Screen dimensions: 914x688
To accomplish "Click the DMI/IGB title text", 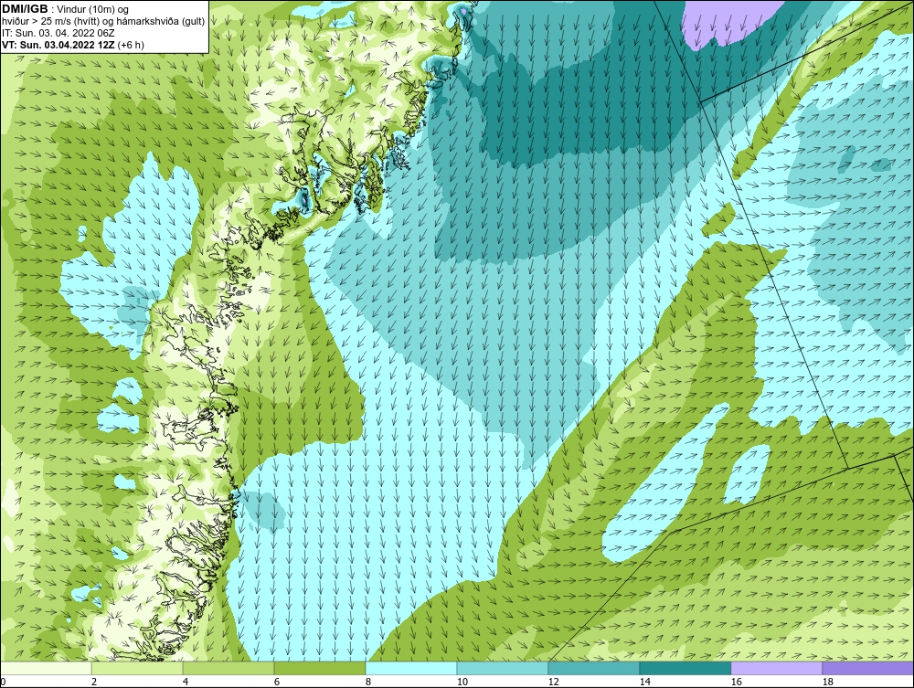I will 25,9.
